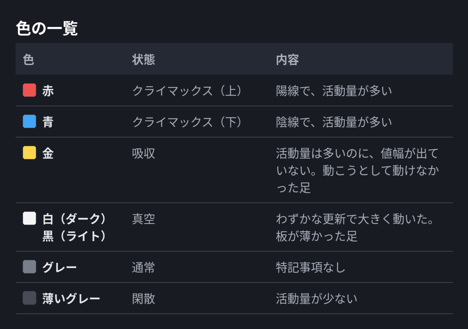468x329 pixels.
Task: Click the 状態 column header
Action: pyautogui.click(x=144, y=59)
